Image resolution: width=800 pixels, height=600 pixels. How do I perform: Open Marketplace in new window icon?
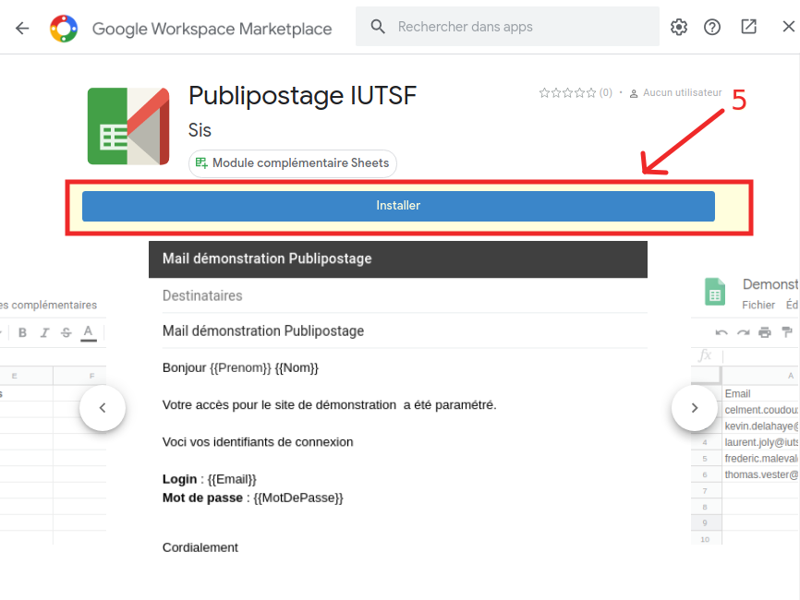coord(748,27)
